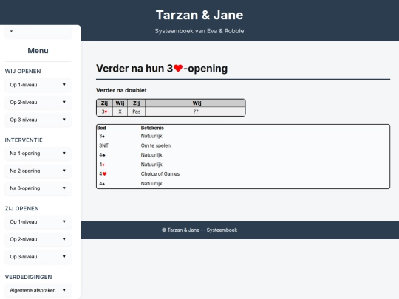Screen dimensions: 399x299
Task: Click the 3♠ bid row
Action: click(243, 136)
